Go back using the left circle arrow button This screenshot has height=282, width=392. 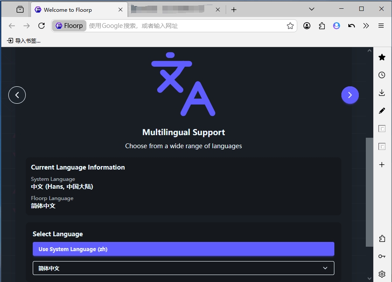coord(17,95)
